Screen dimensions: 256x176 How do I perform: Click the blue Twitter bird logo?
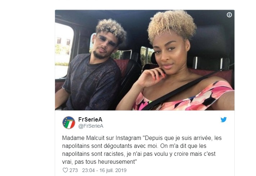(224, 120)
